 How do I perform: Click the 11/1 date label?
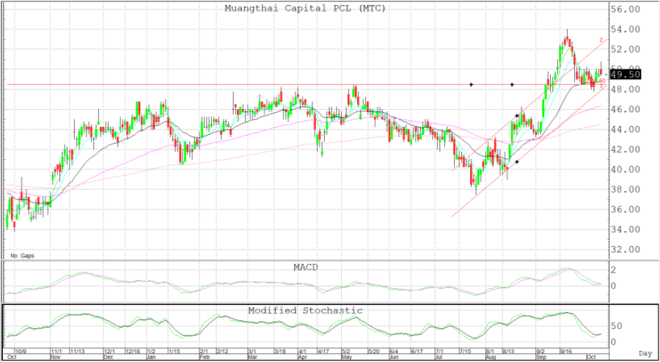pos(56,350)
